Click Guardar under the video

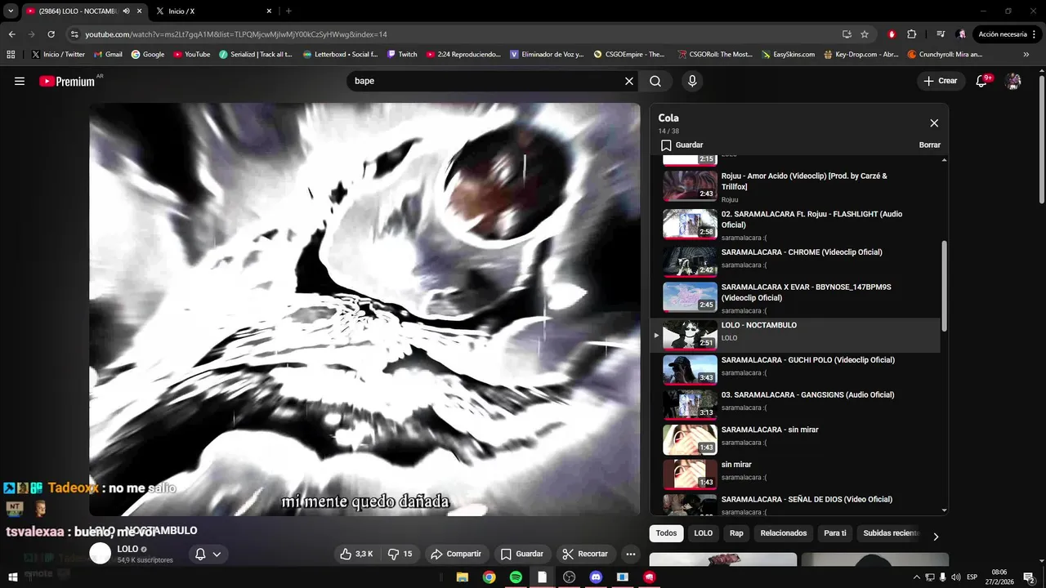click(x=522, y=554)
